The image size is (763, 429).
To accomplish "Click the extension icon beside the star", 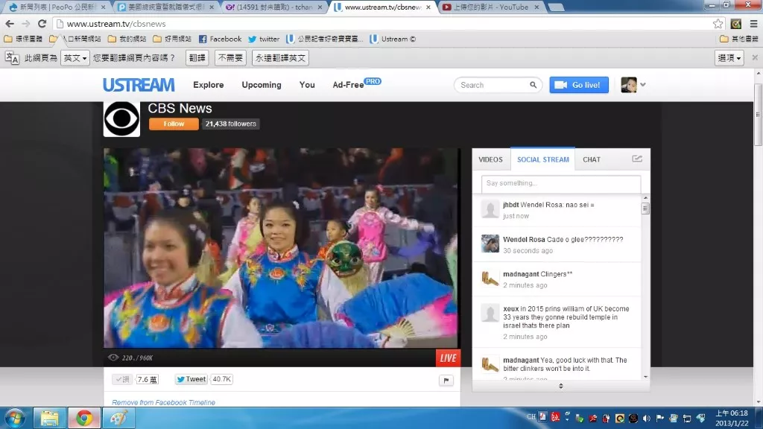I will tap(735, 24).
